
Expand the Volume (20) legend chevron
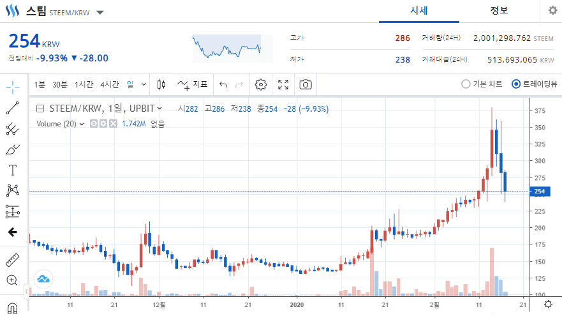(x=82, y=124)
